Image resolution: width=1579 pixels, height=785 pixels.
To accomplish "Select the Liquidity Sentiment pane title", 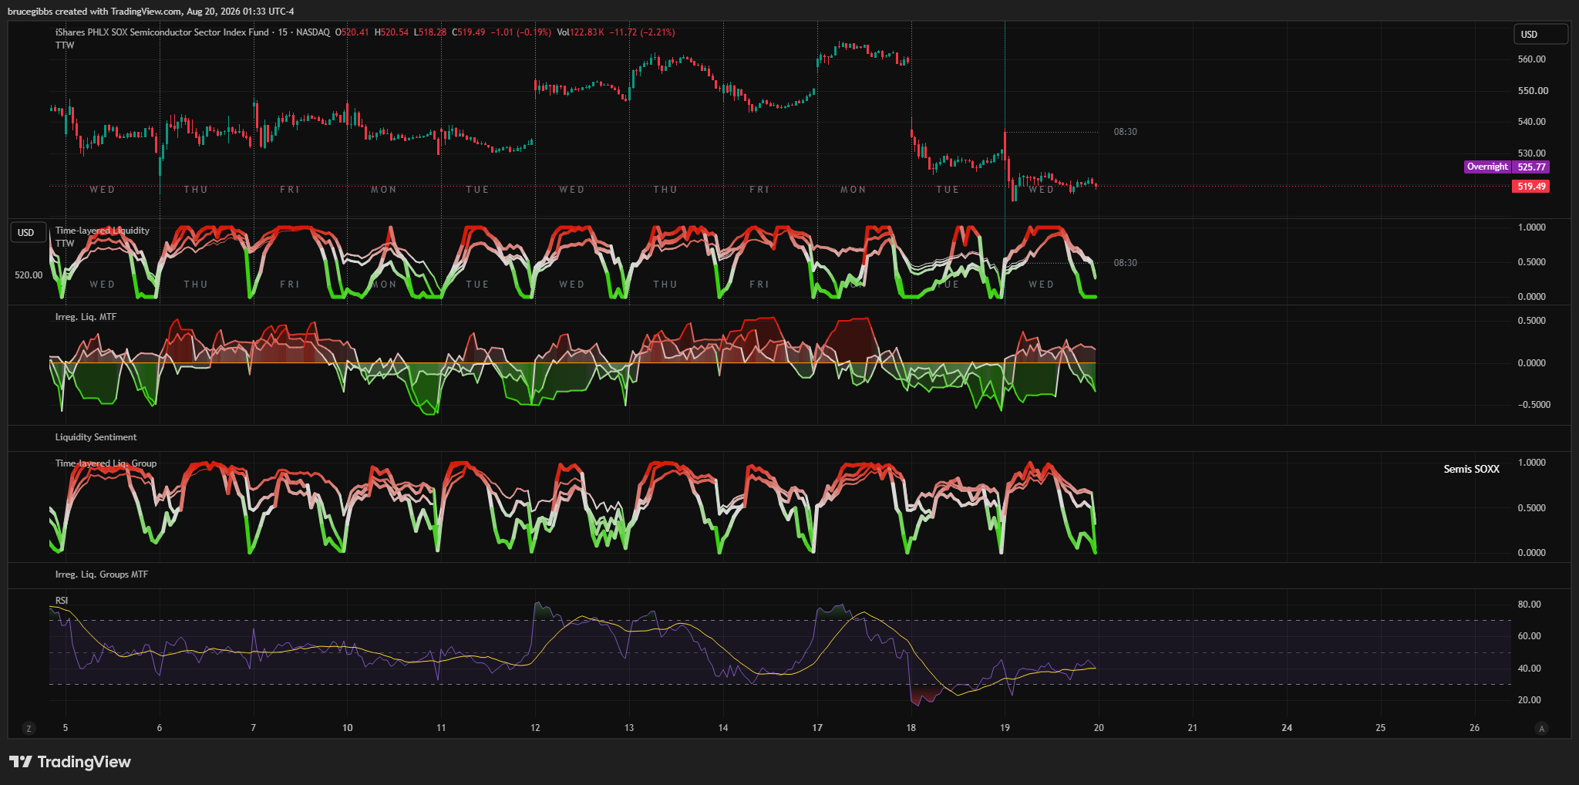I will pos(96,437).
